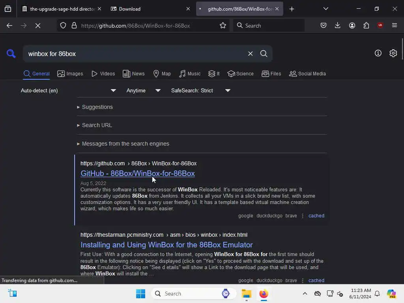
Task: Show hidden system tray icons
Action: 305,294
